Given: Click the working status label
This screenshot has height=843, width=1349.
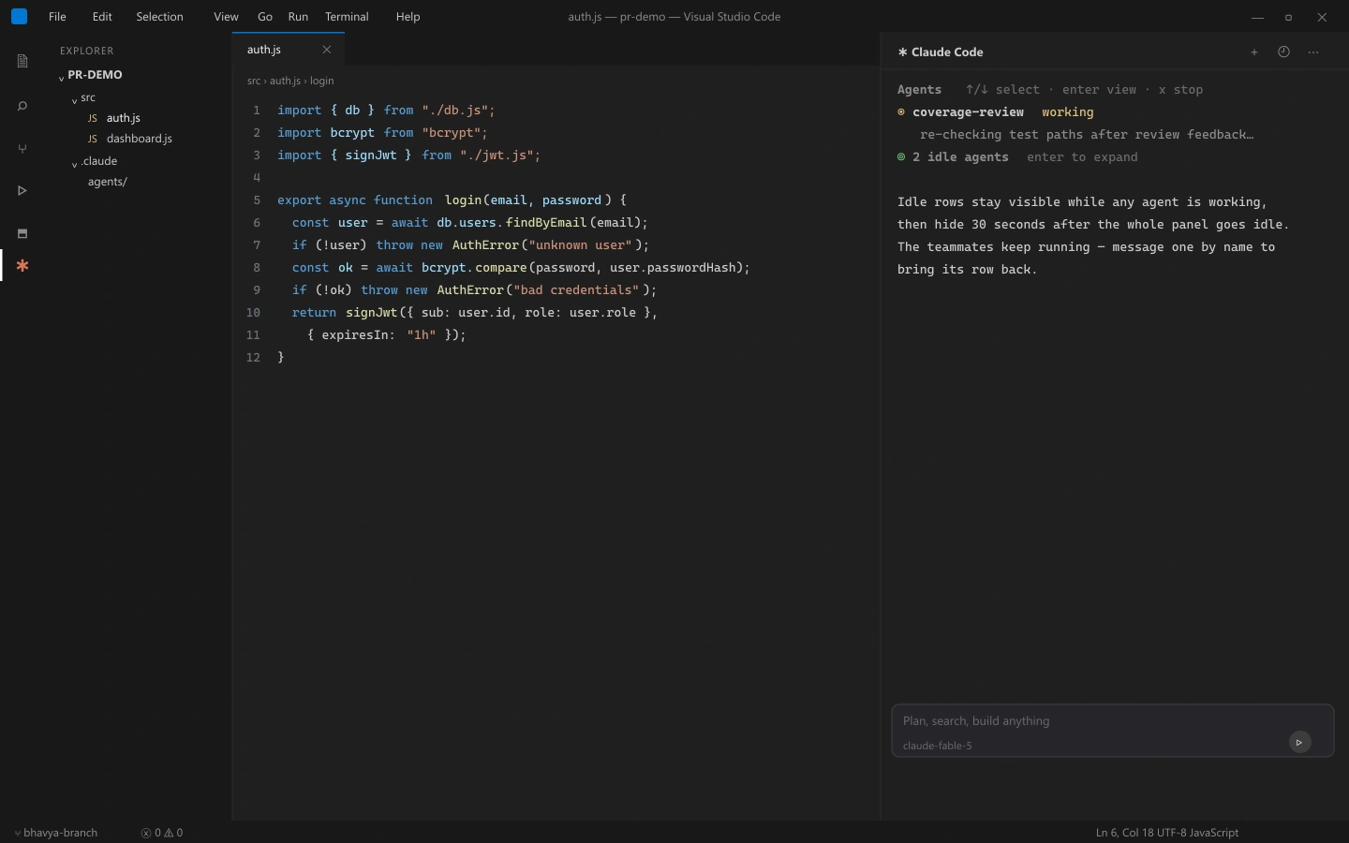Looking at the screenshot, I should pos(1067,112).
